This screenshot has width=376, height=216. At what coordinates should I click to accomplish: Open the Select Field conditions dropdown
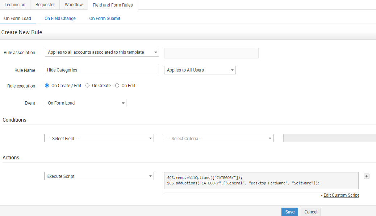click(x=99, y=138)
